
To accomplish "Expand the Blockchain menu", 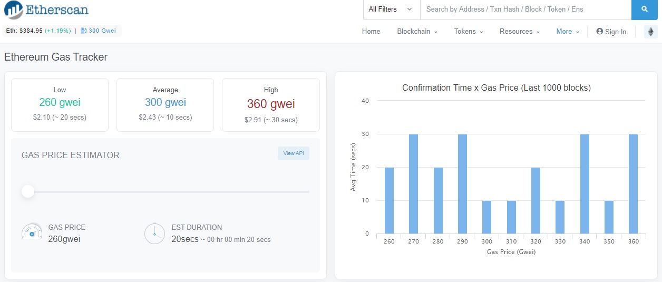I will 417,32.
